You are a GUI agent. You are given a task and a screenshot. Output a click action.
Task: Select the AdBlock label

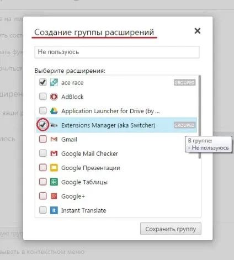[x=72, y=97]
